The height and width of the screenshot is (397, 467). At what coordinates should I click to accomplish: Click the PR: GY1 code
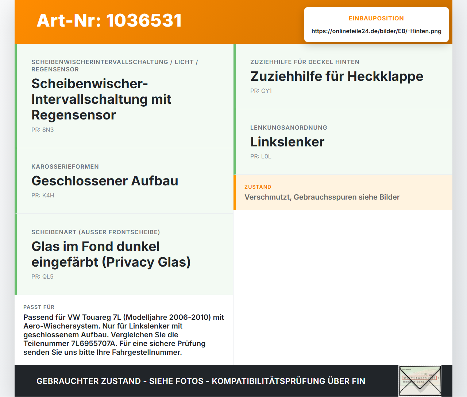261,91
